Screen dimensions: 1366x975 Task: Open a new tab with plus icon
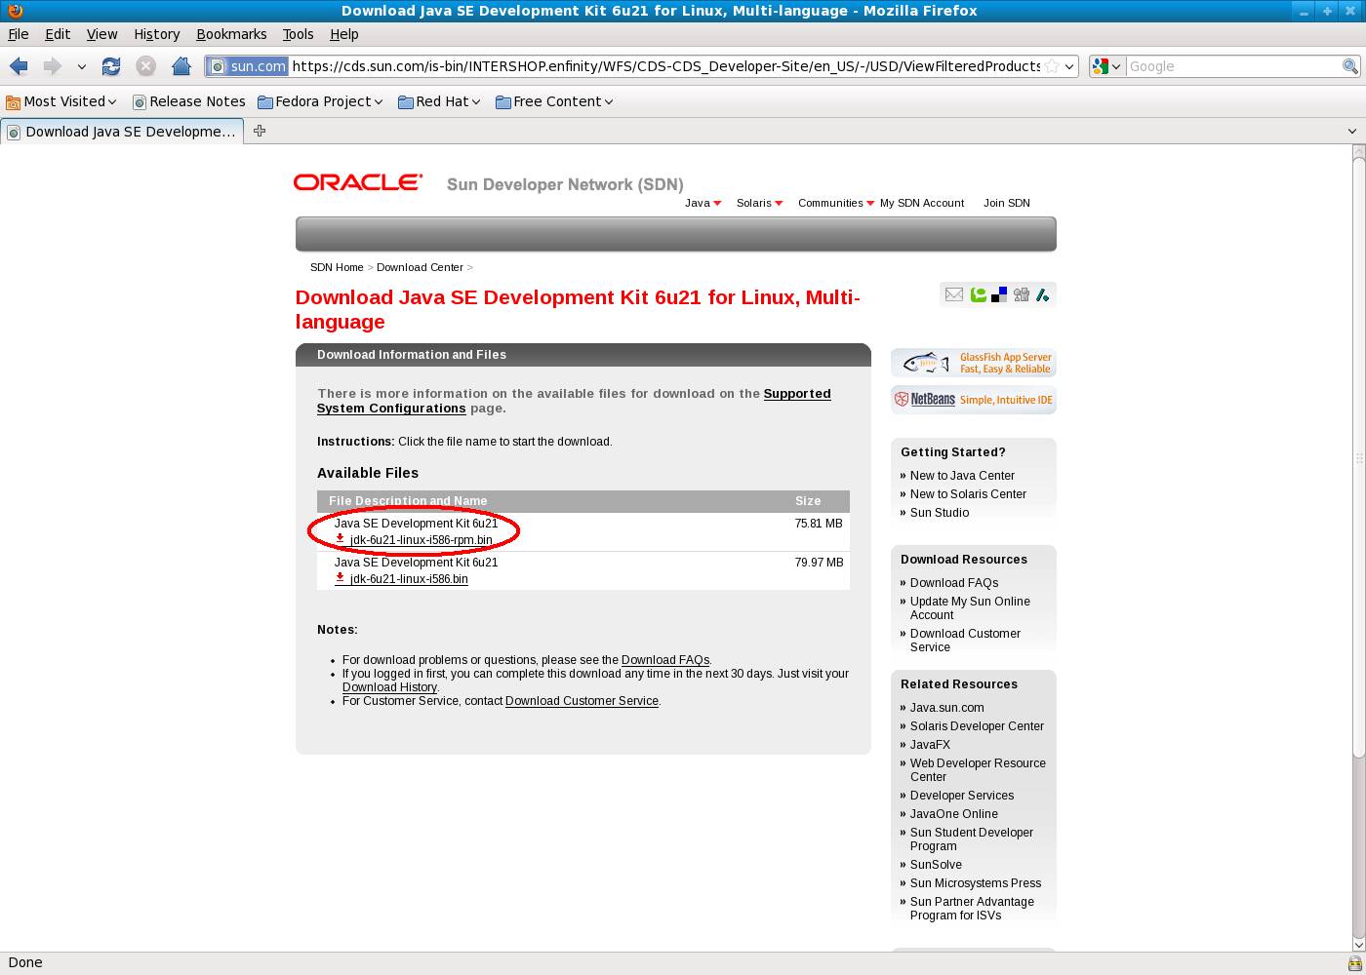pyautogui.click(x=260, y=131)
